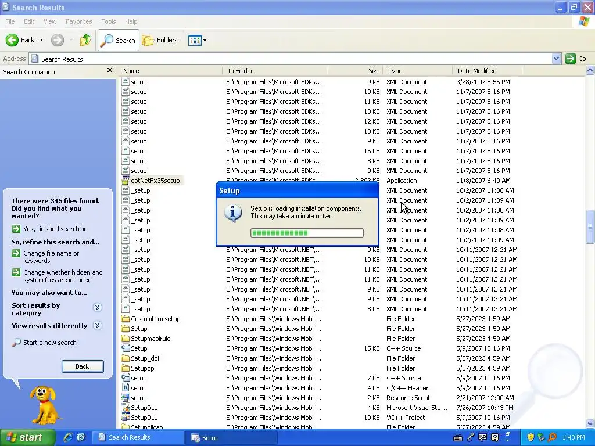Select the Setupdpi folder icon
This screenshot has width=595, height=446.
tap(126, 368)
